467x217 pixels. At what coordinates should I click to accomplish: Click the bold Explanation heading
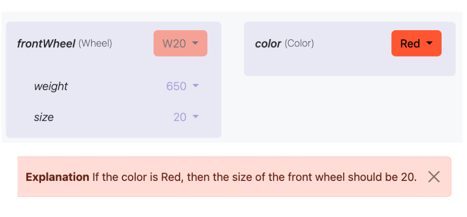point(57,177)
